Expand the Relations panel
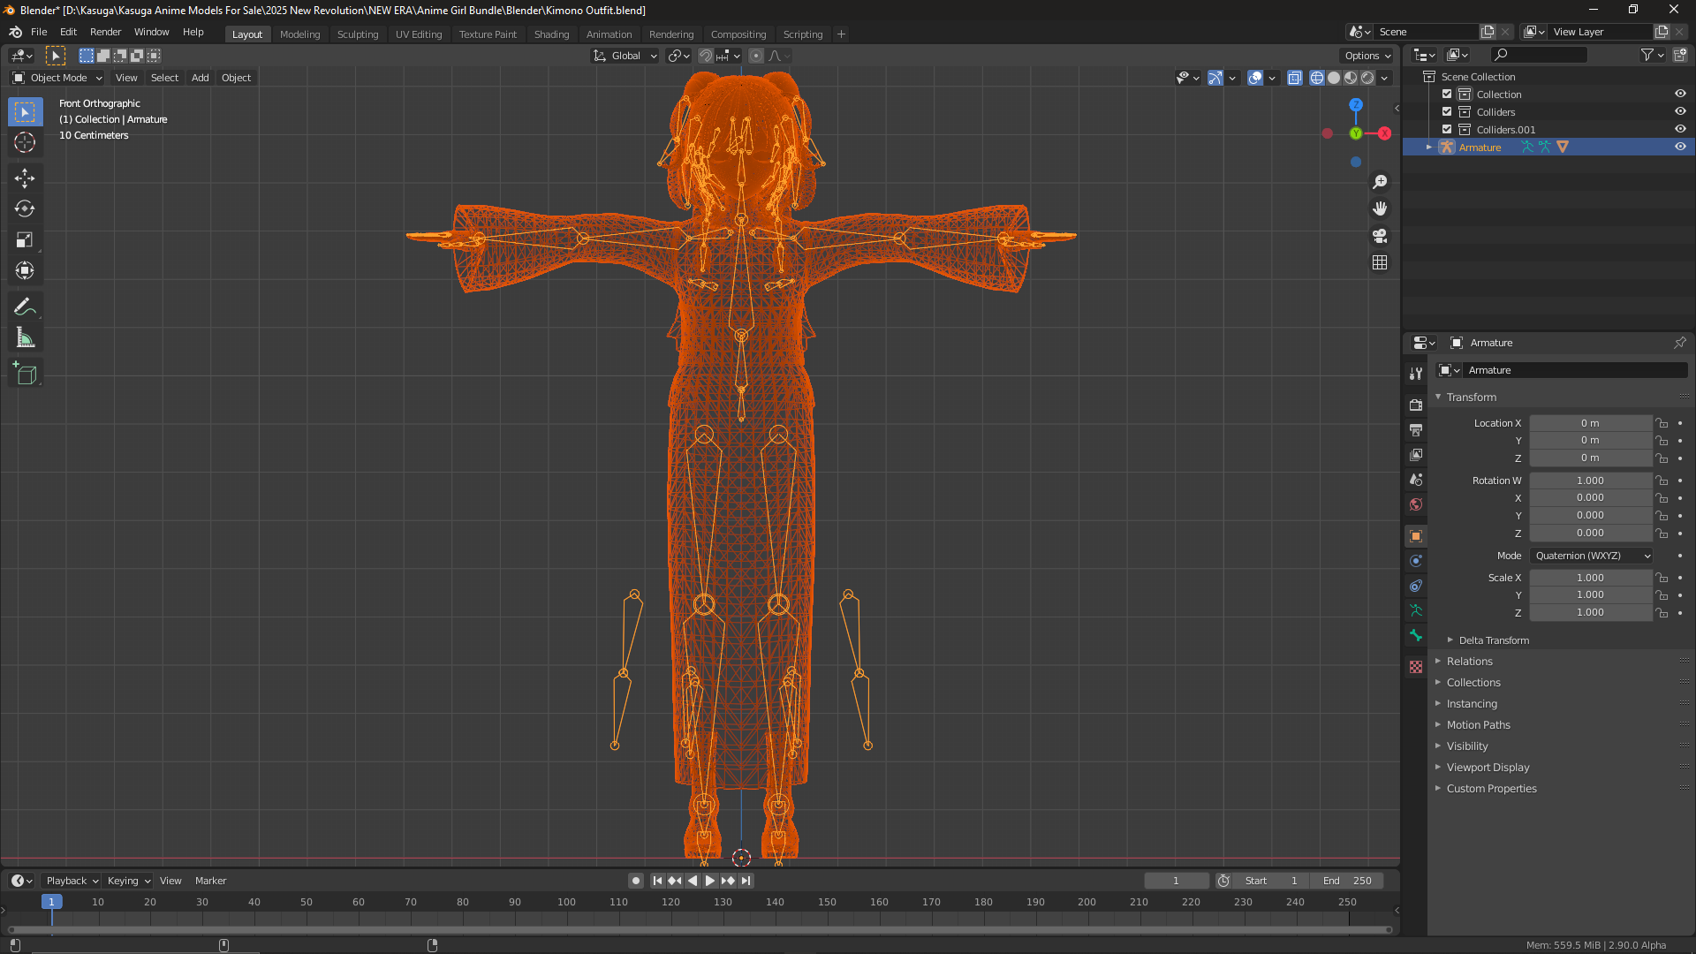 (x=1470, y=662)
